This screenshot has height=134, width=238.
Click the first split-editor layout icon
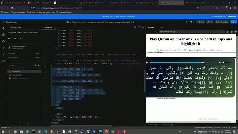pyautogui.click(x=135, y=27)
